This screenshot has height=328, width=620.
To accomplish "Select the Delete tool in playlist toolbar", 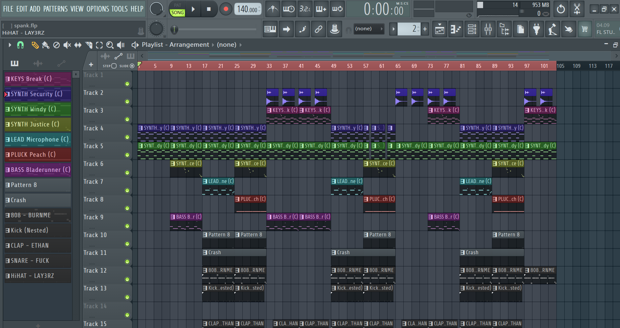I will 57,45.
